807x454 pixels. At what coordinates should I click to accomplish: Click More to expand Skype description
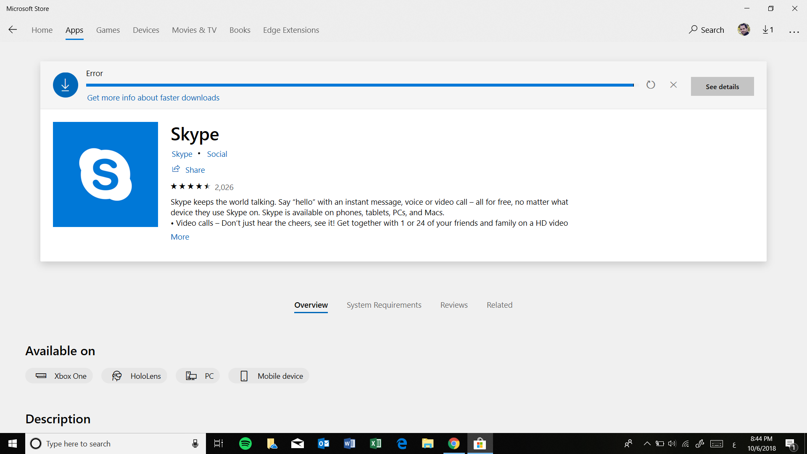(179, 237)
